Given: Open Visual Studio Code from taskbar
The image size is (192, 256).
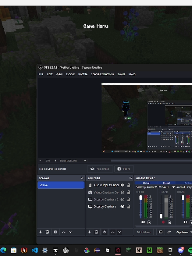Looking at the screenshot, I should (x=35, y=250).
